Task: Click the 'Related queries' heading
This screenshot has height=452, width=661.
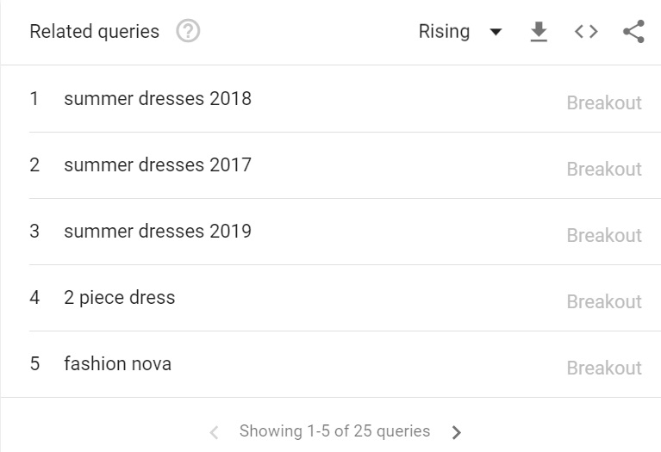Action: coord(95,32)
